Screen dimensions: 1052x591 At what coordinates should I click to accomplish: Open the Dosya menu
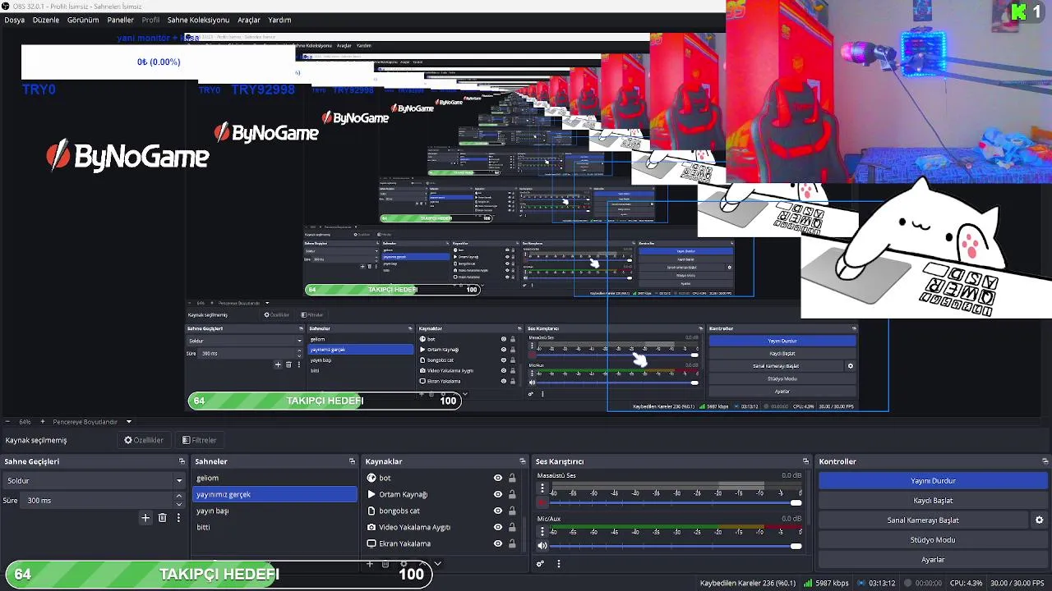(x=15, y=20)
